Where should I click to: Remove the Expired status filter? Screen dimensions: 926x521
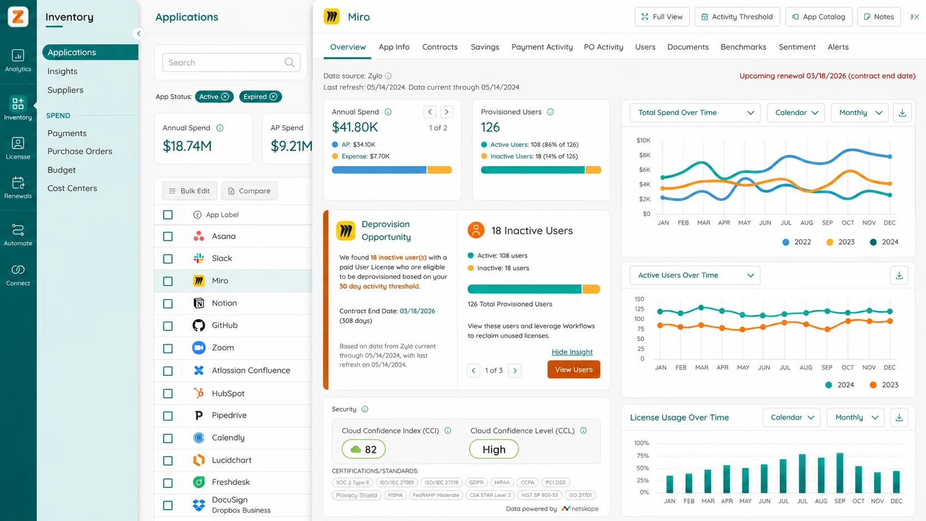274,97
